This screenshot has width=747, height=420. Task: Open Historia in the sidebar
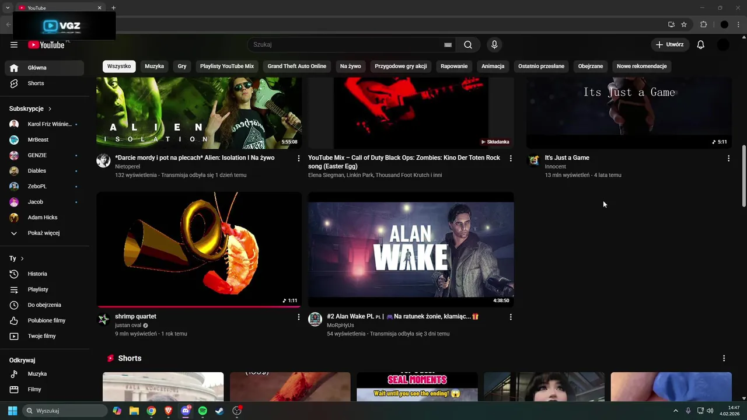click(x=44, y=274)
